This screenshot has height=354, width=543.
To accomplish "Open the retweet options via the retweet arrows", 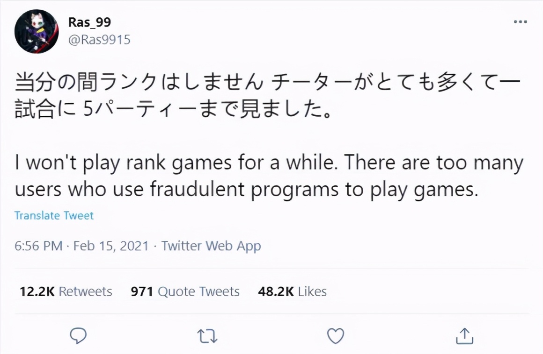I will (x=207, y=335).
